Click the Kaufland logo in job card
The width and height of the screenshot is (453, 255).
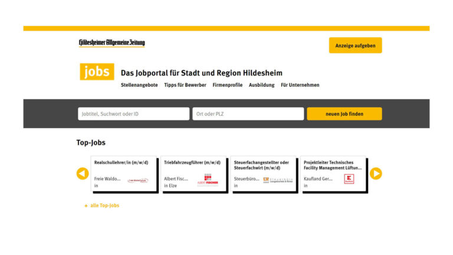pos(349,179)
